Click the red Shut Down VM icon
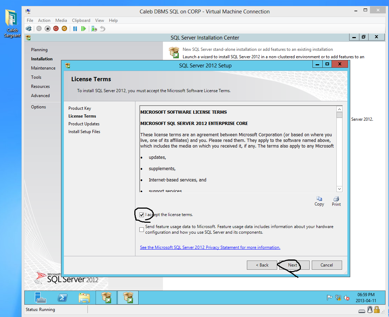The width and height of the screenshot is (389, 317). coord(56,29)
